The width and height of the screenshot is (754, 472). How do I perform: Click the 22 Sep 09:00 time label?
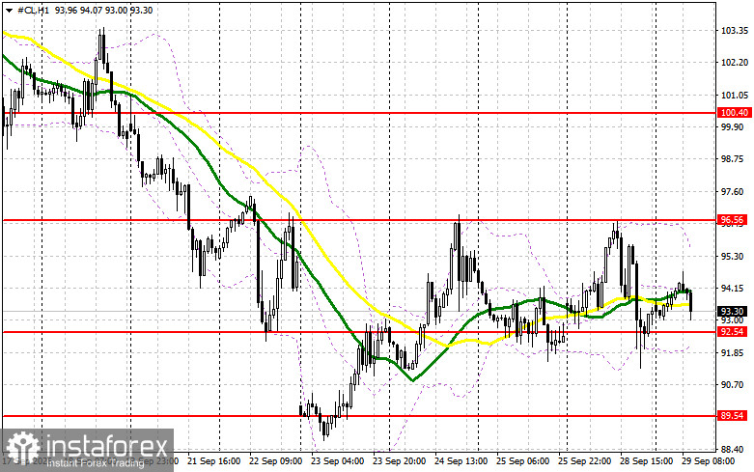pos(275,461)
